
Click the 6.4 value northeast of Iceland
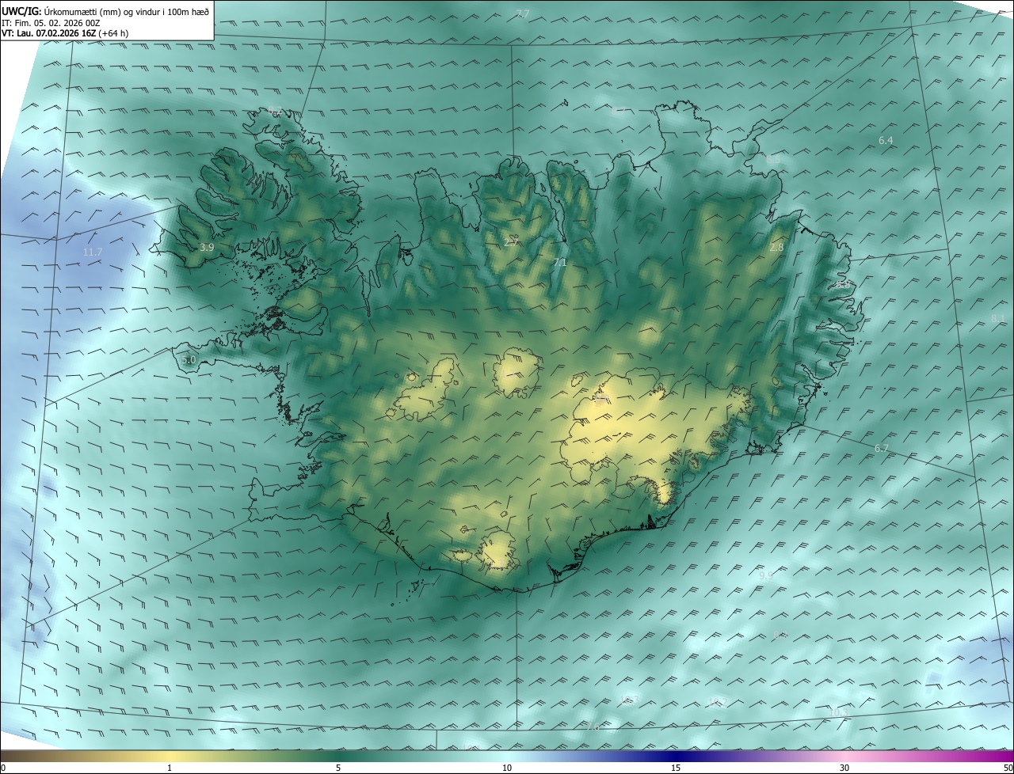[886, 140]
